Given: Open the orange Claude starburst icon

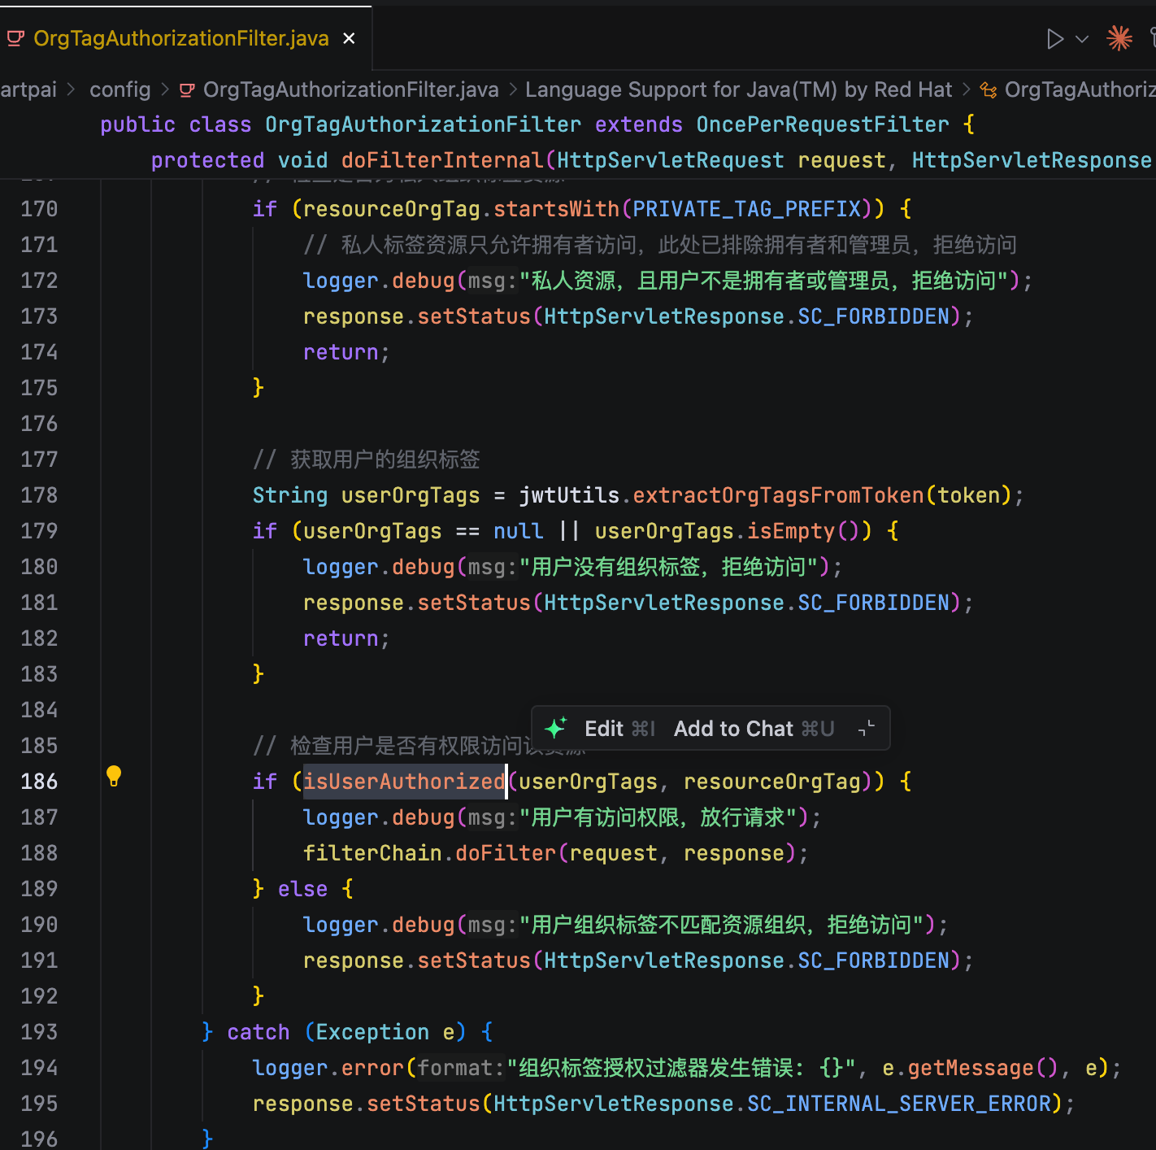Looking at the screenshot, I should click(1119, 38).
